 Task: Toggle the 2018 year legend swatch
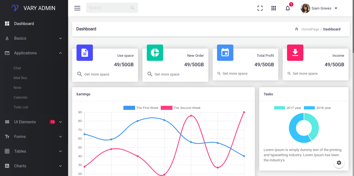tap(309, 108)
